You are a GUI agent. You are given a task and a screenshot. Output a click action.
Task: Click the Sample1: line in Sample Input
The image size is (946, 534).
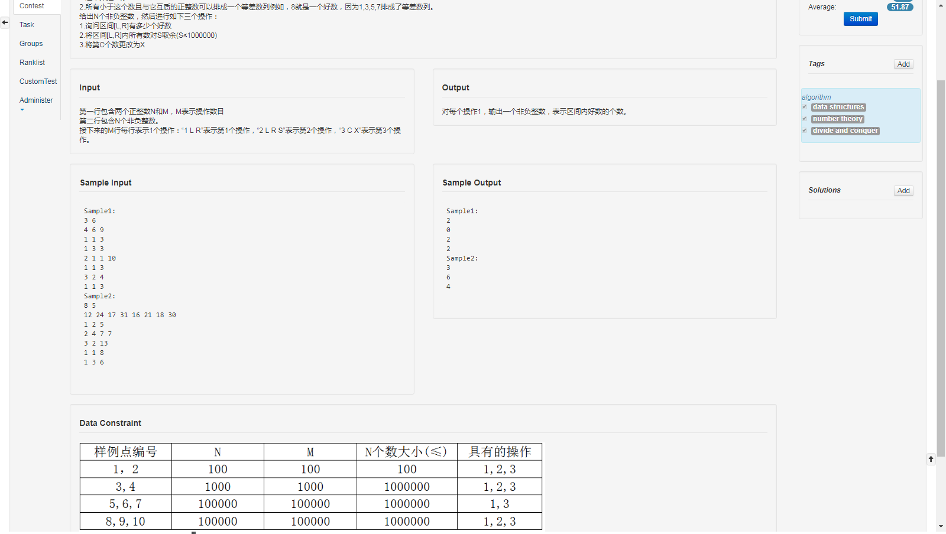(99, 211)
